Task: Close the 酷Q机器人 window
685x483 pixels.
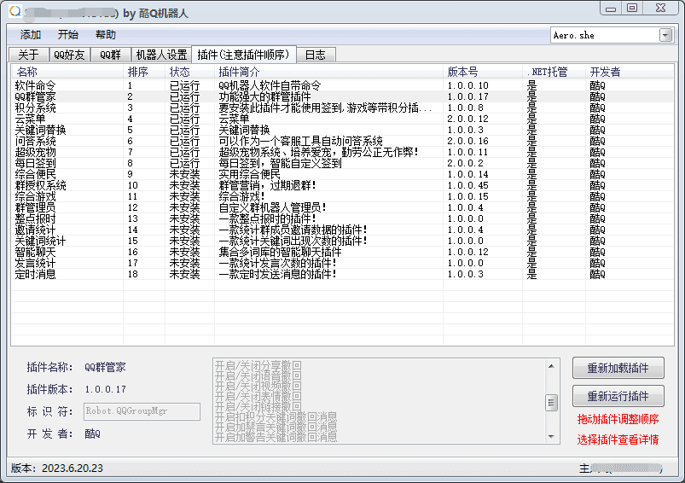Action: click(661, 9)
